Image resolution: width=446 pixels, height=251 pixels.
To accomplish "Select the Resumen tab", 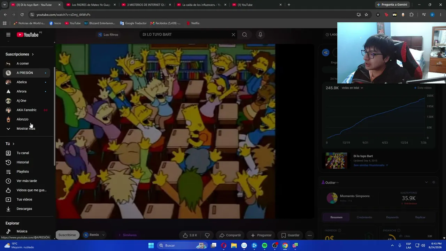I will [336, 217].
